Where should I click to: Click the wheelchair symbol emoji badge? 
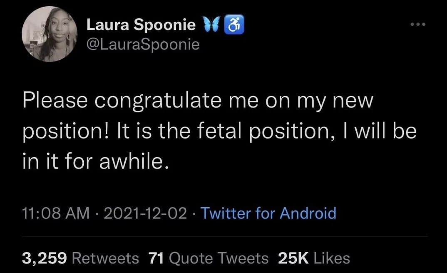pos(234,25)
